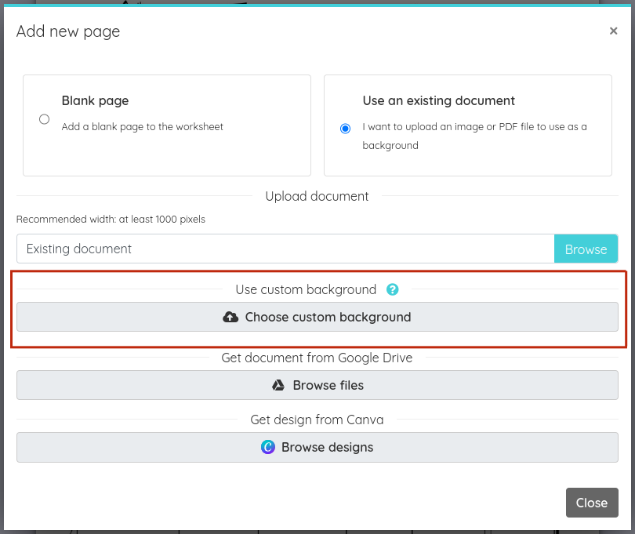Open Browse designs from Canva

317,447
